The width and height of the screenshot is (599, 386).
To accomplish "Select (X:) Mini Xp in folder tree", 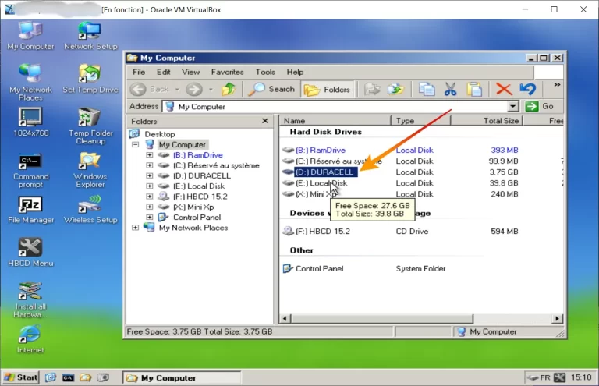I will tap(193, 207).
